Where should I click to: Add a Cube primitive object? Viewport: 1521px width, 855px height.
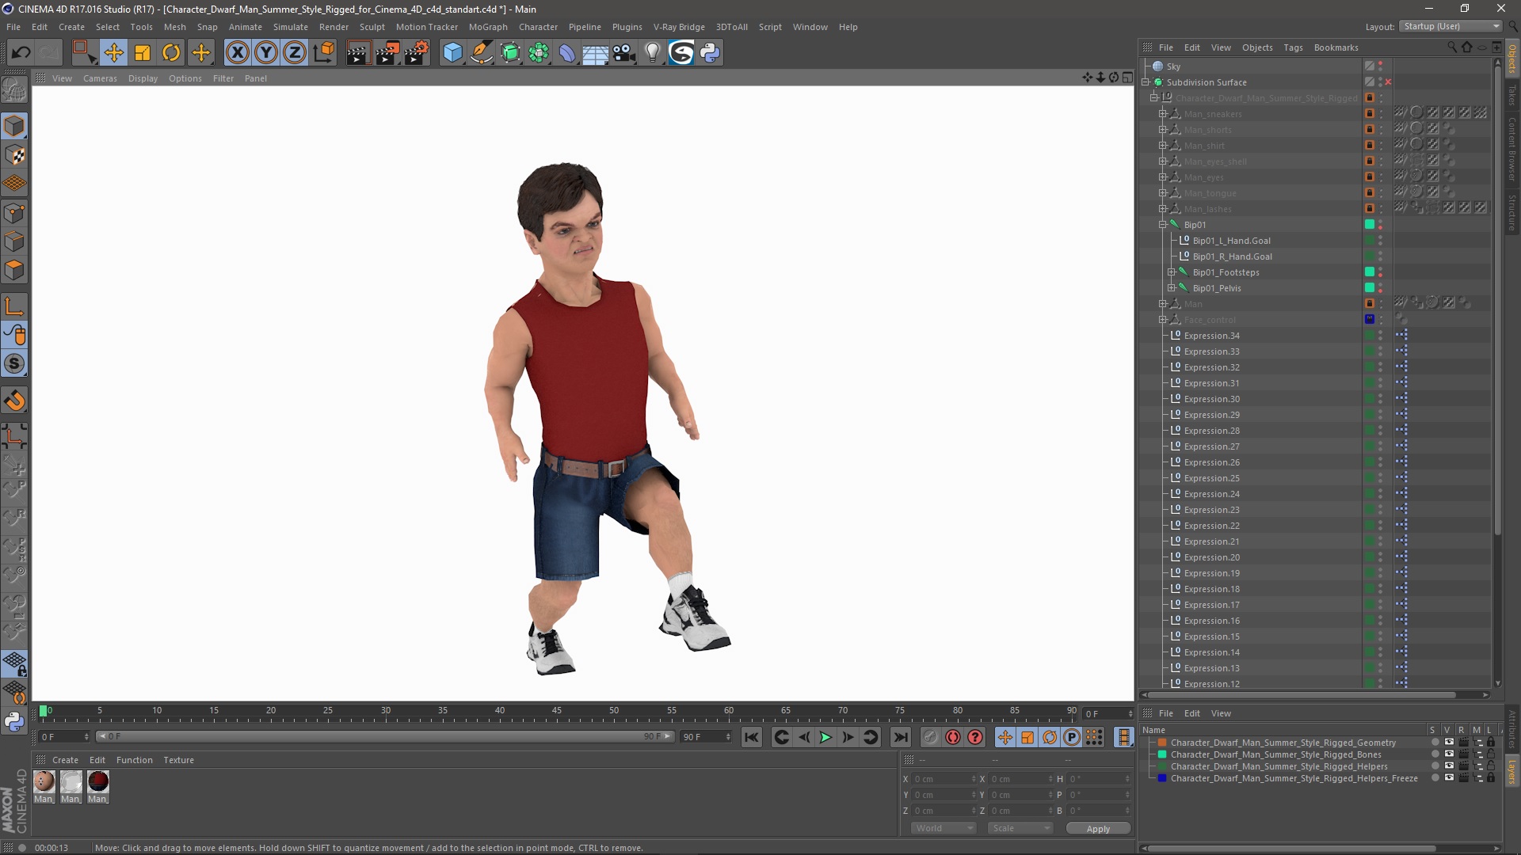[452, 53]
